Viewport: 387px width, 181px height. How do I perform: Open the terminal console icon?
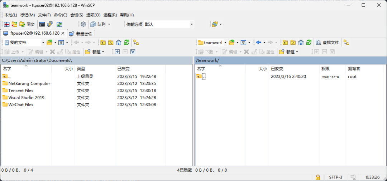pos(42,24)
